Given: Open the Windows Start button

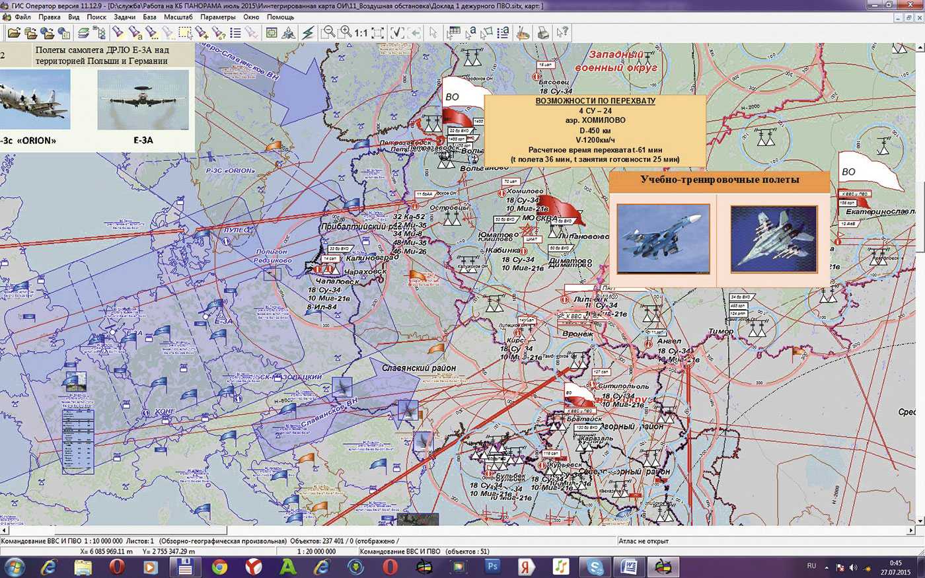Looking at the screenshot, I should point(14,567).
